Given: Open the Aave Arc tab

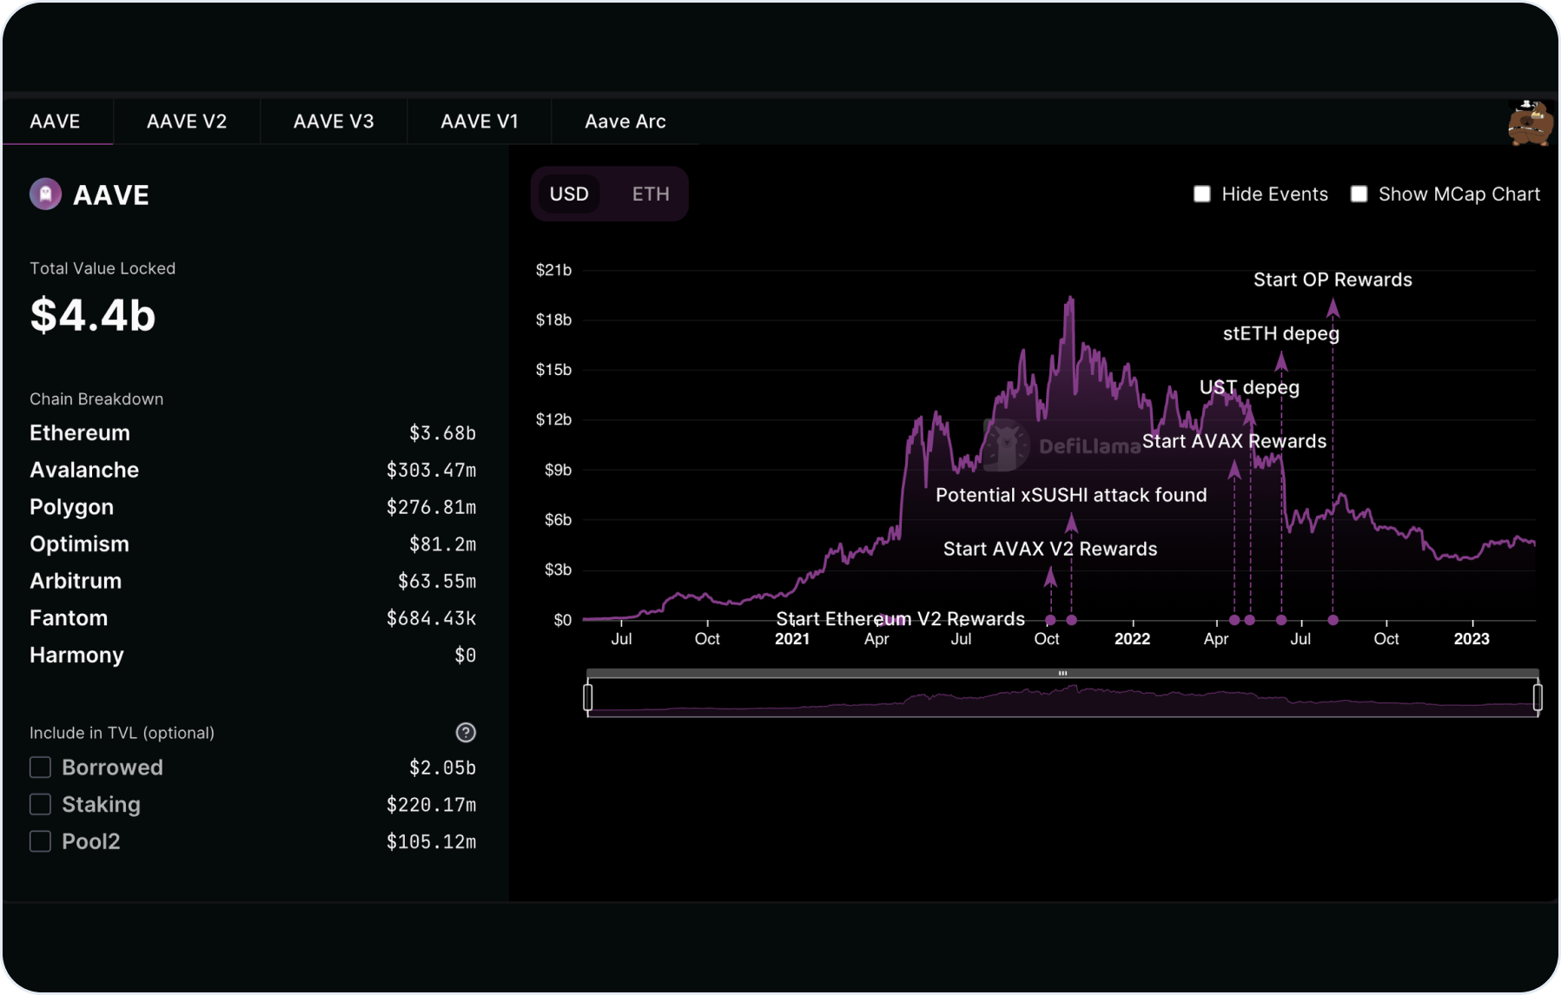Looking at the screenshot, I should point(625,122).
